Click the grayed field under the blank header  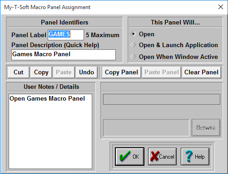click(x=162, y=99)
